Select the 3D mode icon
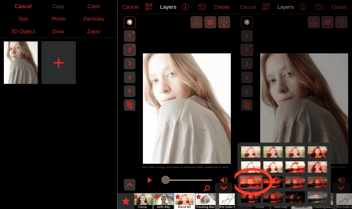352x209 pixels. 210,22
